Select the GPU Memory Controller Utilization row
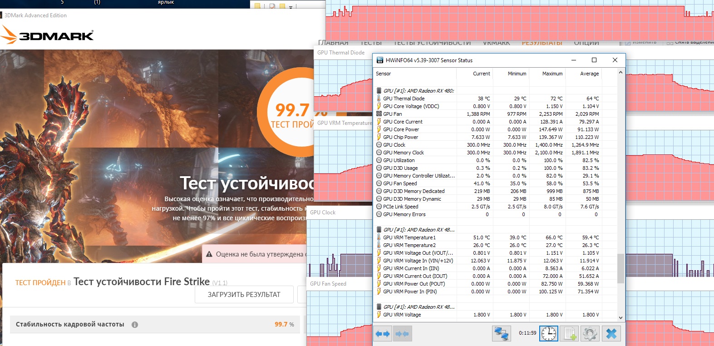The image size is (714, 346). (x=495, y=176)
